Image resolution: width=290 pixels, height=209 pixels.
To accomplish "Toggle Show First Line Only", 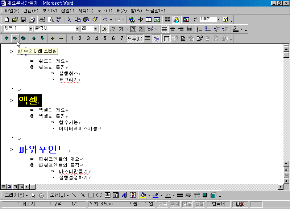I will pyautogui.click(x=148, y=38).
